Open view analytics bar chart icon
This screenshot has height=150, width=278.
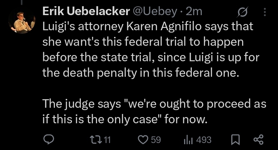pyautogui.click(x=188, y=140)
